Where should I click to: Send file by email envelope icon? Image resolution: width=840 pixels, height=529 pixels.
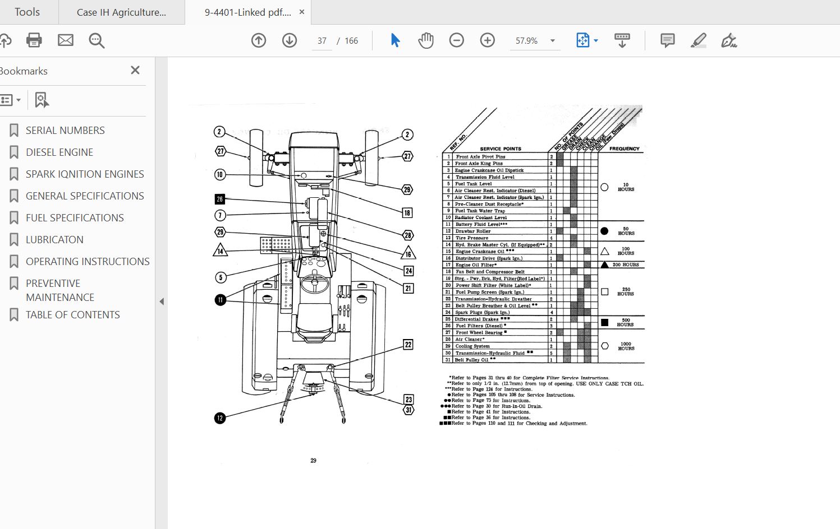tap(66, 40)
